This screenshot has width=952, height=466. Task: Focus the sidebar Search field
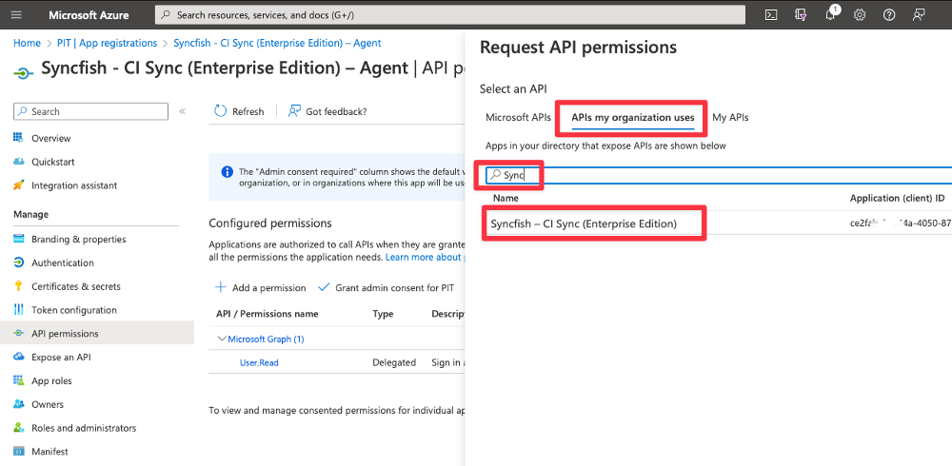click(91, 111)
